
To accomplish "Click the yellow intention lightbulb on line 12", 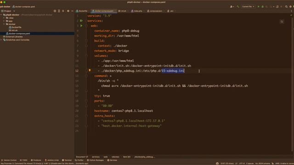I will (x=90, y=70).
